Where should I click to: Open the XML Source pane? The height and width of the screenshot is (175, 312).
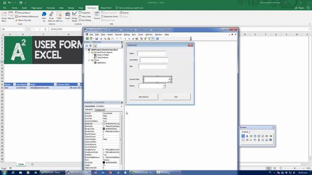click(x=97, y=16)
